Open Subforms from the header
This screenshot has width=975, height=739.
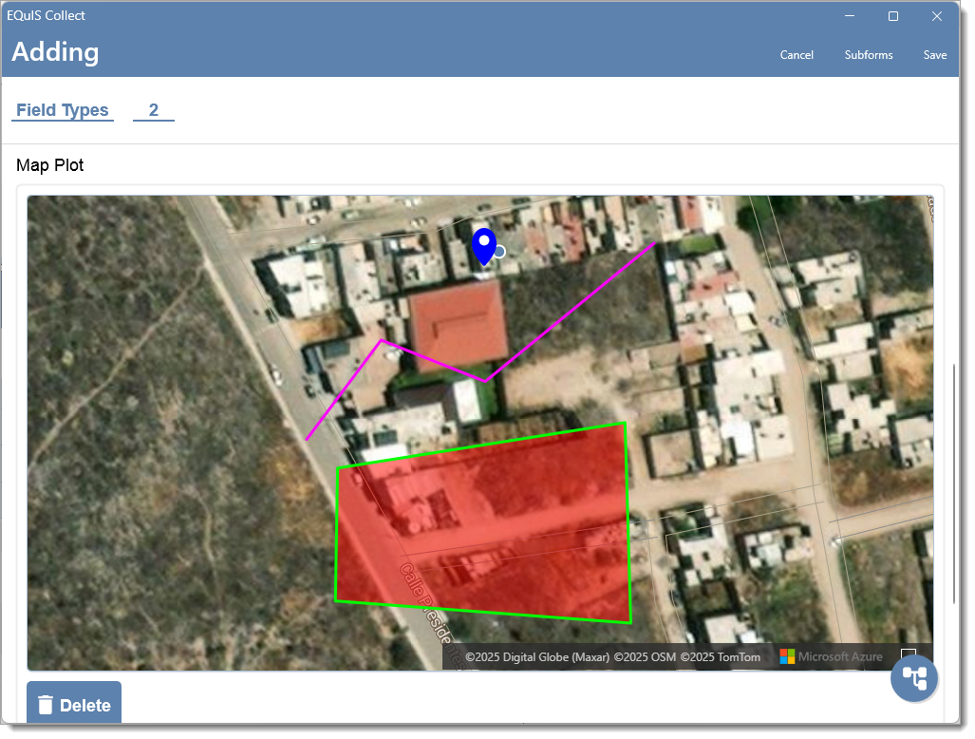(868, 55)
